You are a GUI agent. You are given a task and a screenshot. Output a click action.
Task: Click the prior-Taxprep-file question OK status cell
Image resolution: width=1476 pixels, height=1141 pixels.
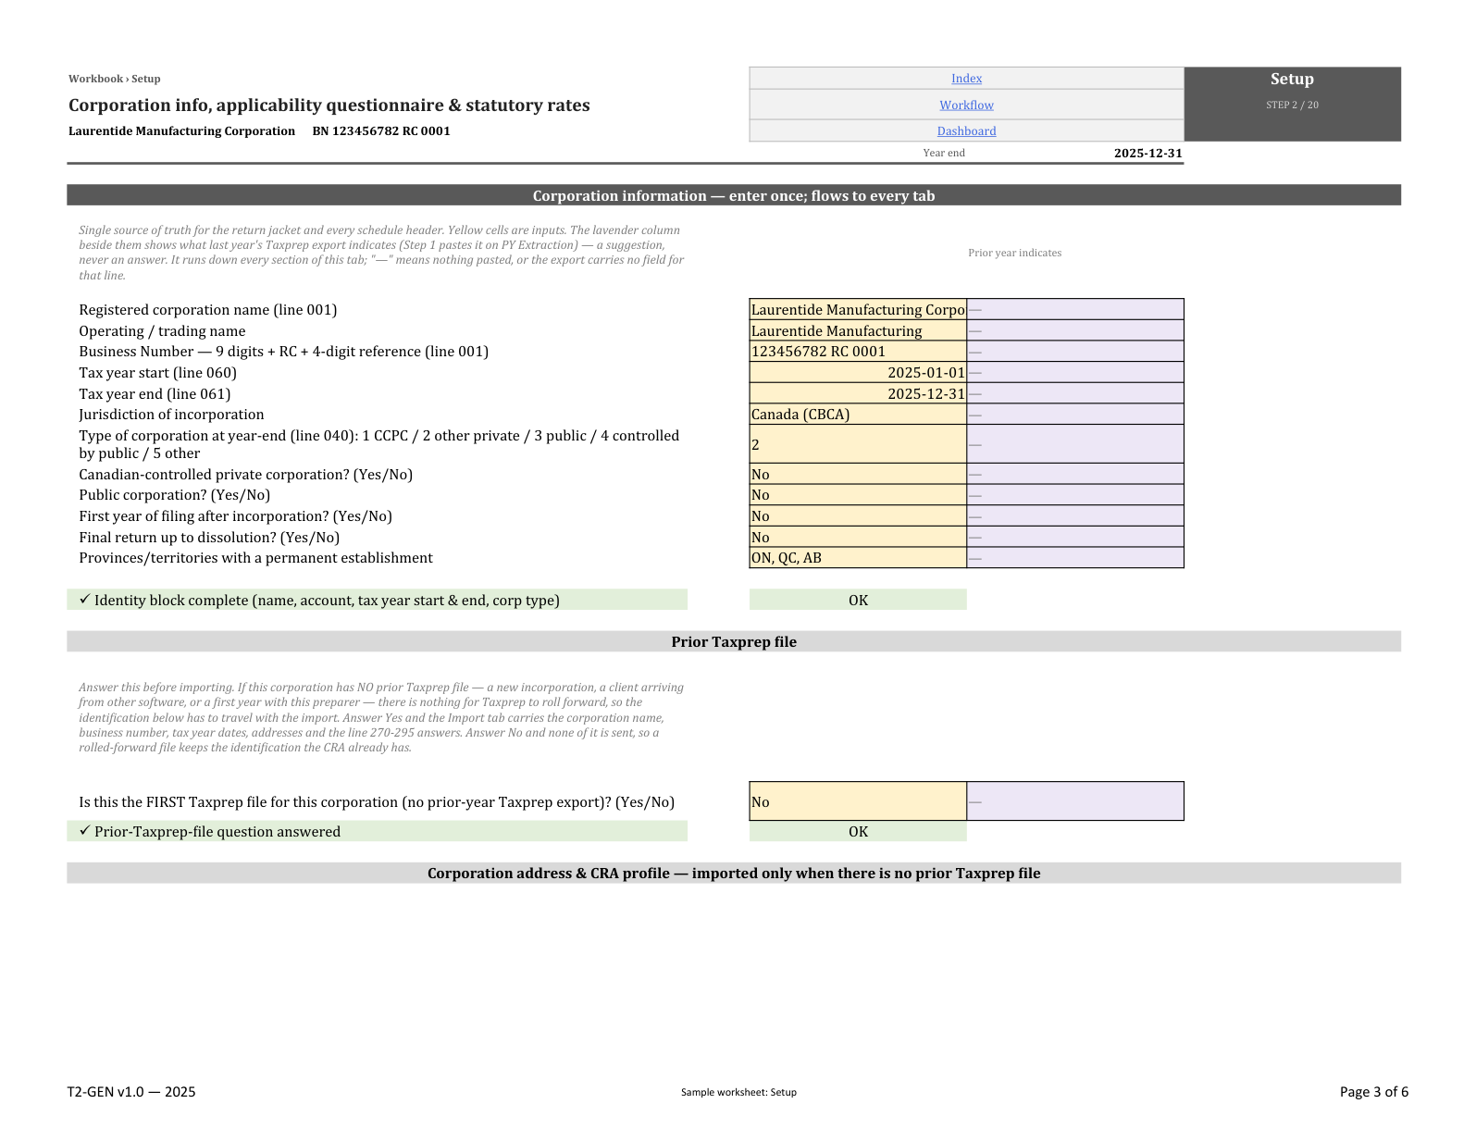858,831
